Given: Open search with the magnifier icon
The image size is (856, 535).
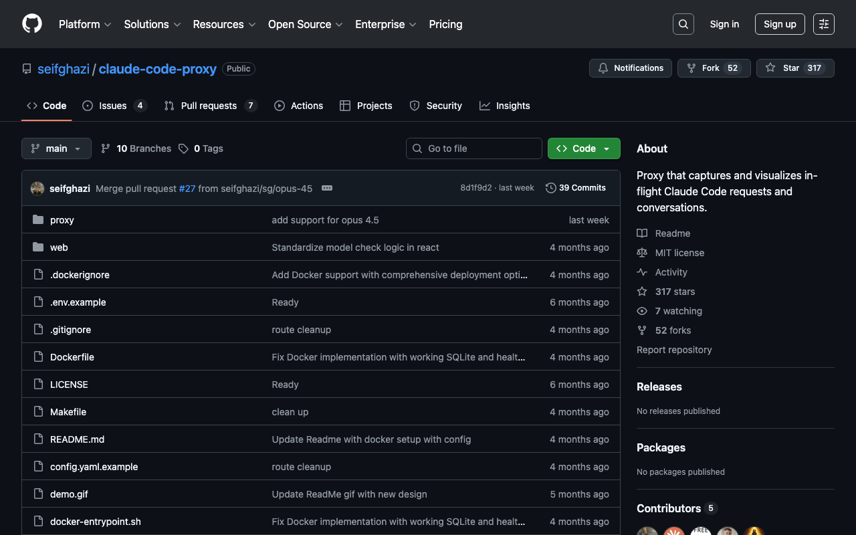Looking at the screenshot, I should 683,24.
